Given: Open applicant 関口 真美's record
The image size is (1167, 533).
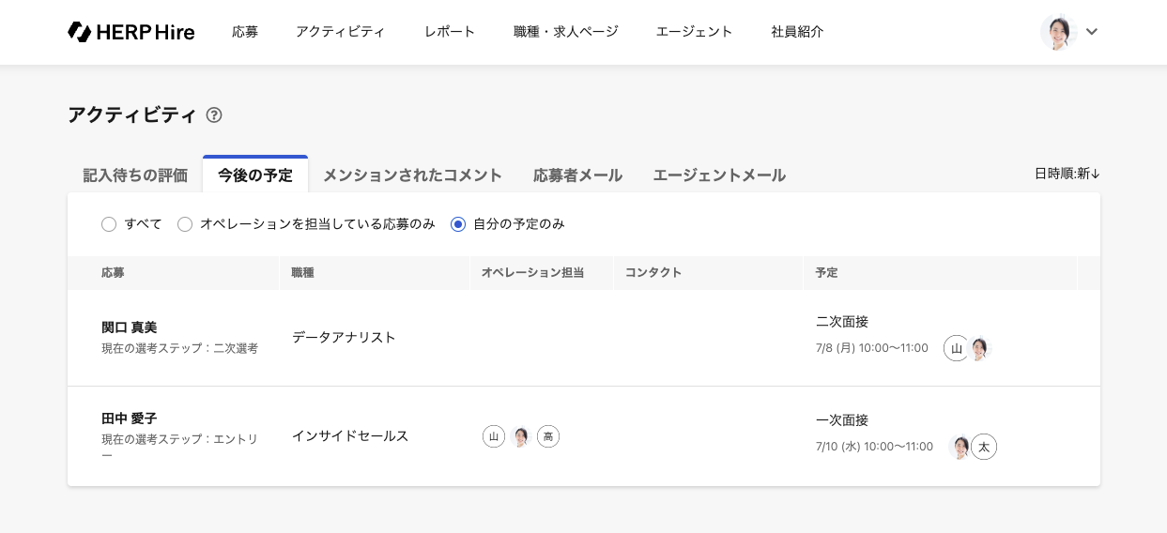Looking at the screenshot, I should pyautogui.click(x=130, y=327).
